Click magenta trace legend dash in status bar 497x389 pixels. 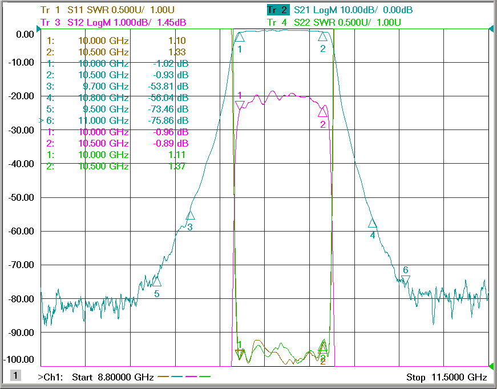click(191, 376)
